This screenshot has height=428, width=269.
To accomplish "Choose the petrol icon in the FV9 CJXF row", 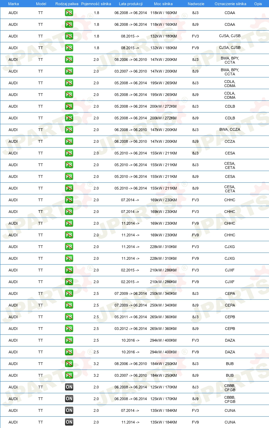I will coord(69,282).
